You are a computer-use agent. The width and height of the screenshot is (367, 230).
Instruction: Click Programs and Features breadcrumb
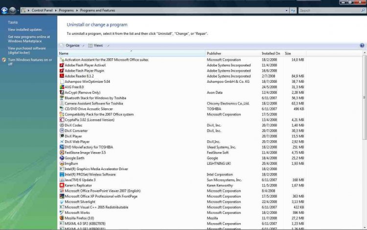(x=97, y=10)
